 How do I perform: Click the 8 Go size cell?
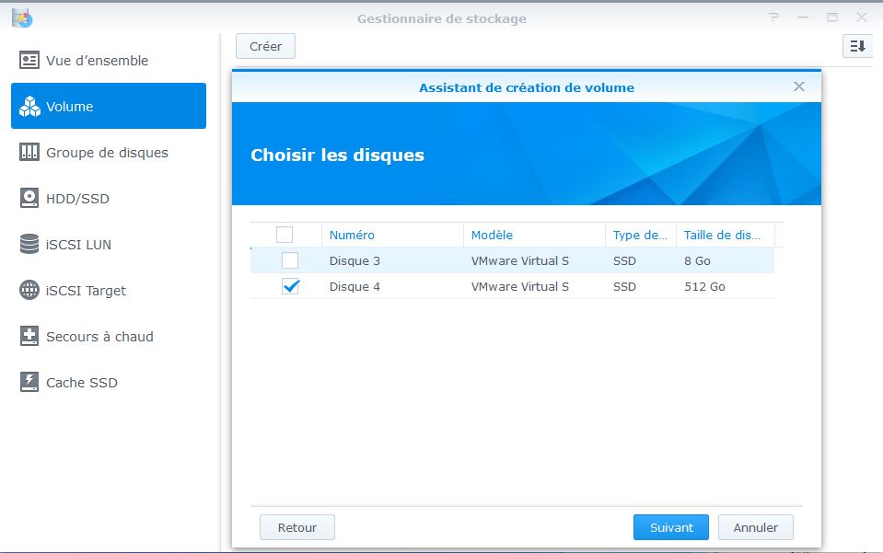697,260
